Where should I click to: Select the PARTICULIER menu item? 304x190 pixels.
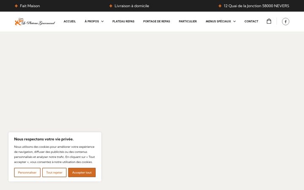[187, 22]
